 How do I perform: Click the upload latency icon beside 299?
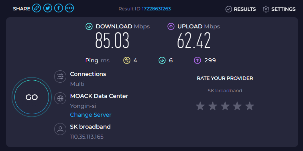[197, 60]
